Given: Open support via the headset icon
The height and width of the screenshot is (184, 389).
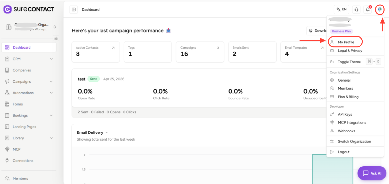Looking at the screenshot, I should pos(356,9).
